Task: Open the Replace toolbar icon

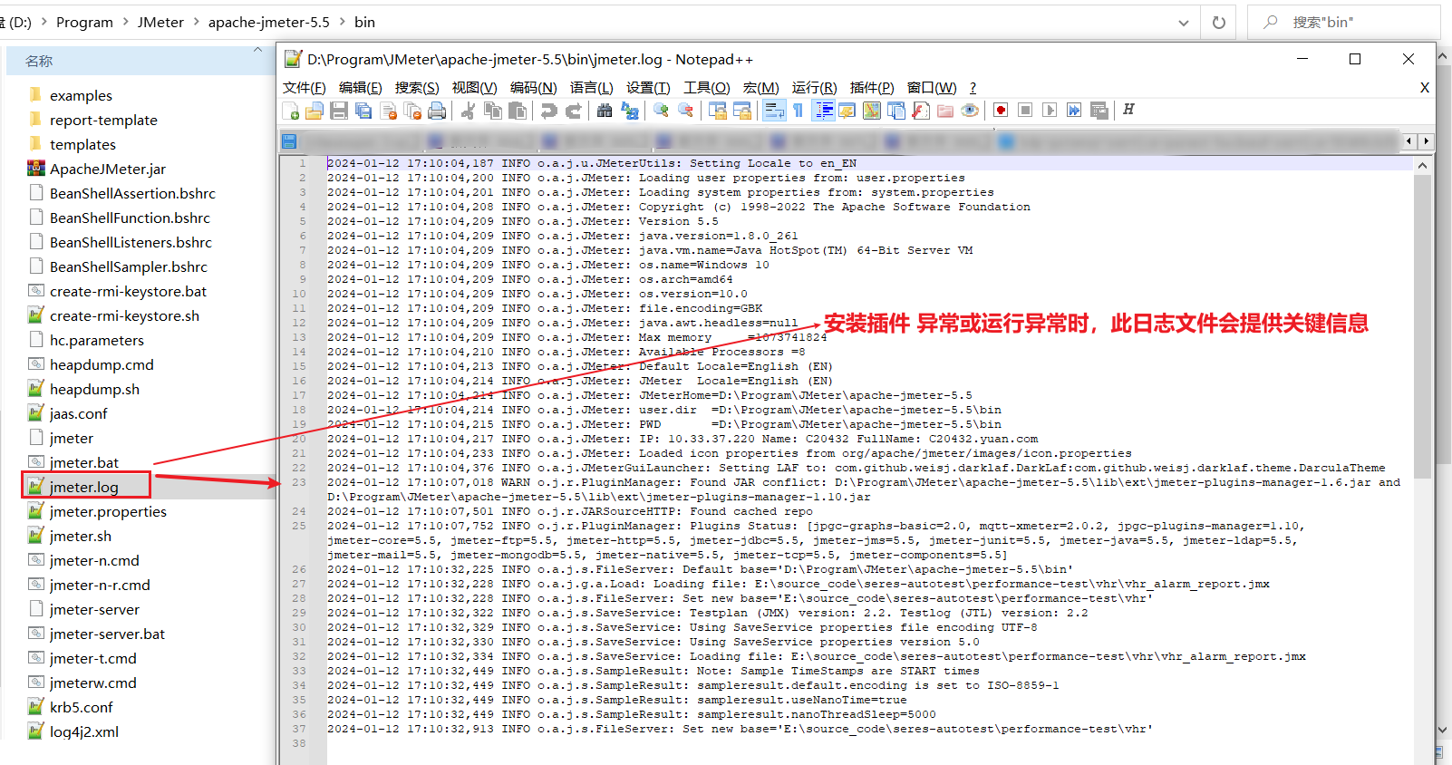Action: tap(629, 111)
